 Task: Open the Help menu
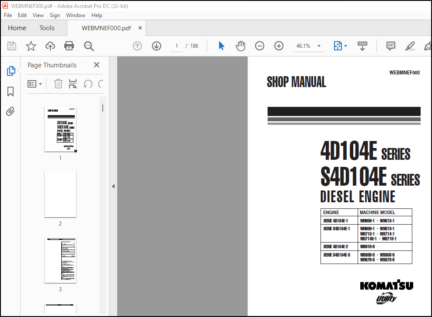(97, 15)
